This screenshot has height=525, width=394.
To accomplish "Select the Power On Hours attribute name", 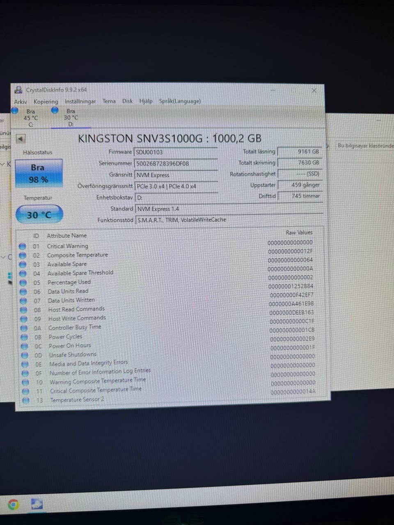I will (x=70, y=346).
